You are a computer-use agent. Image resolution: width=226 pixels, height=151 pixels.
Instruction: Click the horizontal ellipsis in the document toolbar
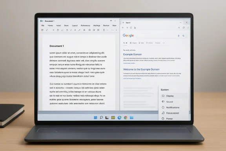pos(112,30)
